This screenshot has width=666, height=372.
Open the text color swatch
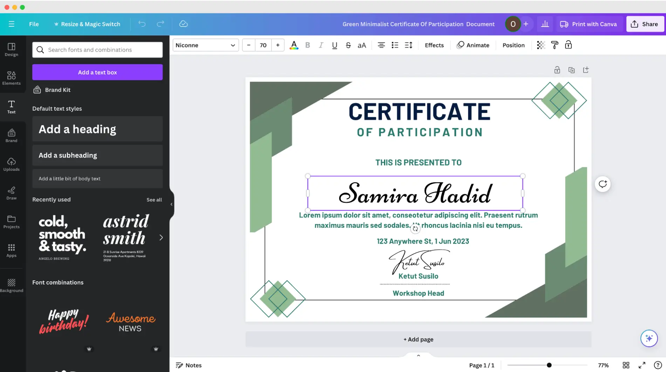click(294, 45)
